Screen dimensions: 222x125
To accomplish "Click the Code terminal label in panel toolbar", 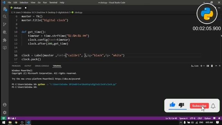I will (195, 66).
